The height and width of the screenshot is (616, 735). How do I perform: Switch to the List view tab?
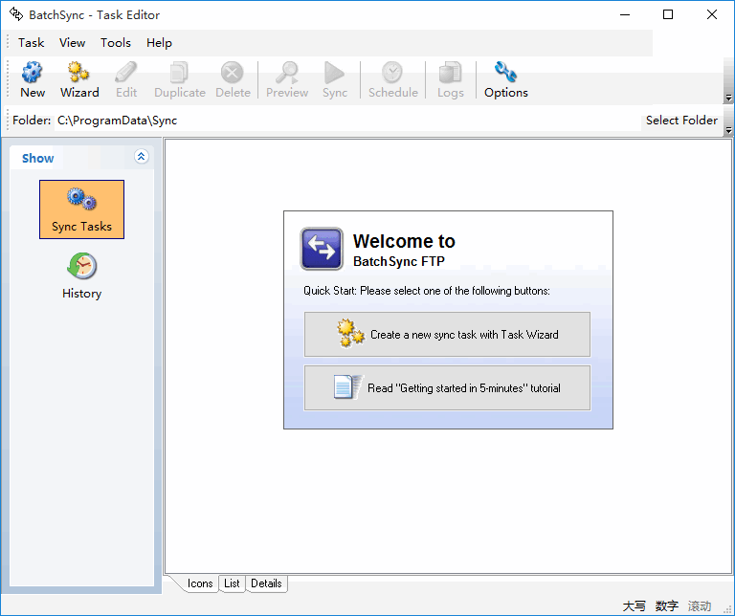(x=232, y=583)
